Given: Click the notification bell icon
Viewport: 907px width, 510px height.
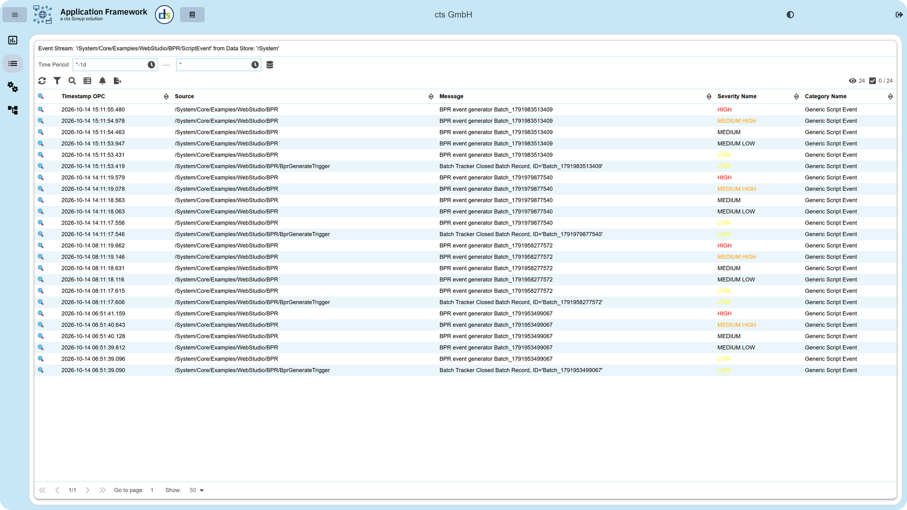Looking at the screenshot, I should coord(103,81).
